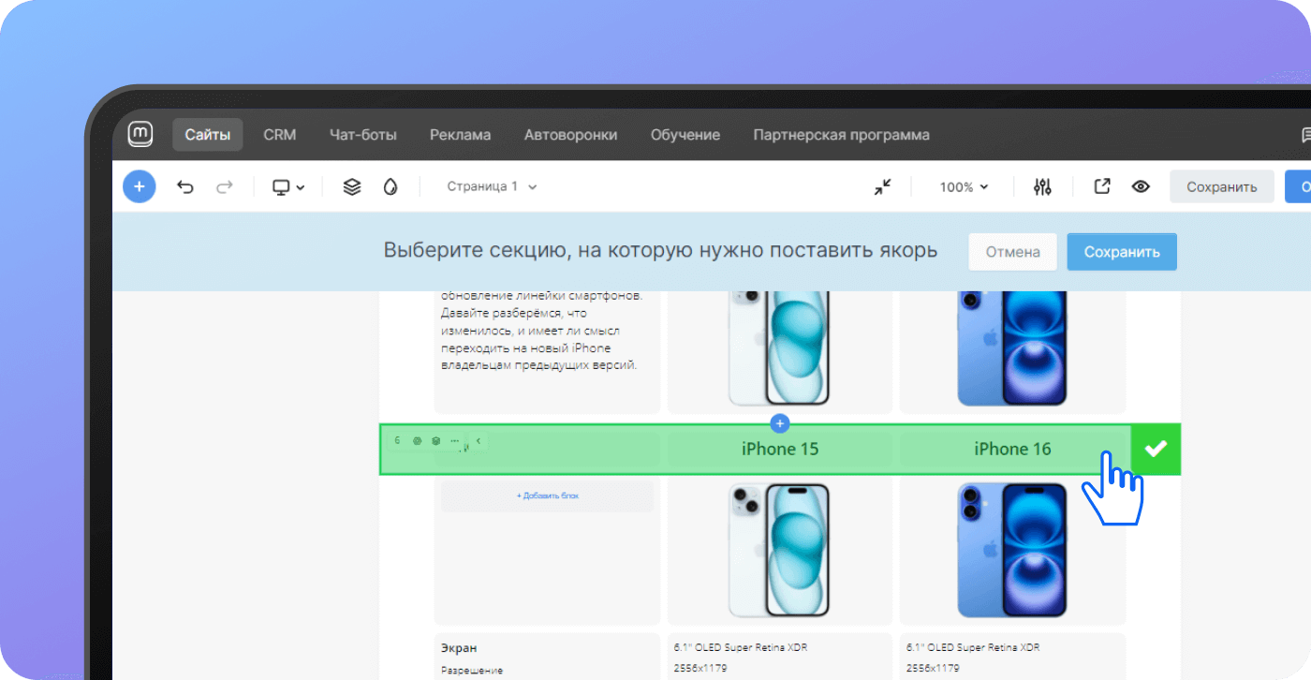The image size is (1311, 680).
Task: Click the Экран heading text
Action: click(459, 647)
